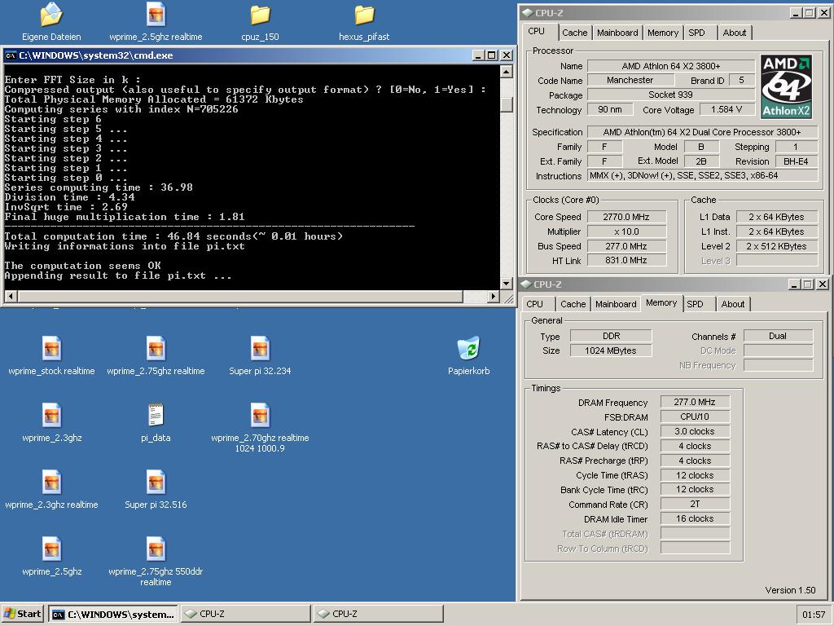Switch to Cache tab in upper CPU-Z
The width and height of the screenshot is (834, 626).
point(574,33)
